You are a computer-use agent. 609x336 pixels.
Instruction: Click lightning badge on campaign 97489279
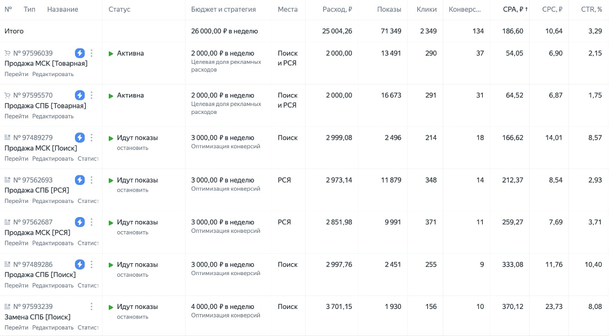tap(80, 138)
